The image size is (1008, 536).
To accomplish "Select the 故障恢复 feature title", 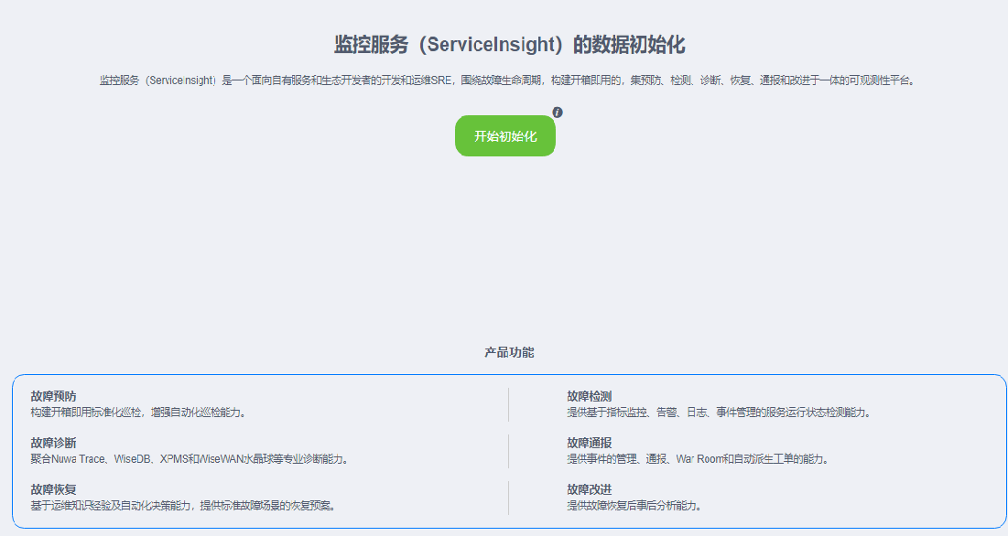I will coord(53,489).
